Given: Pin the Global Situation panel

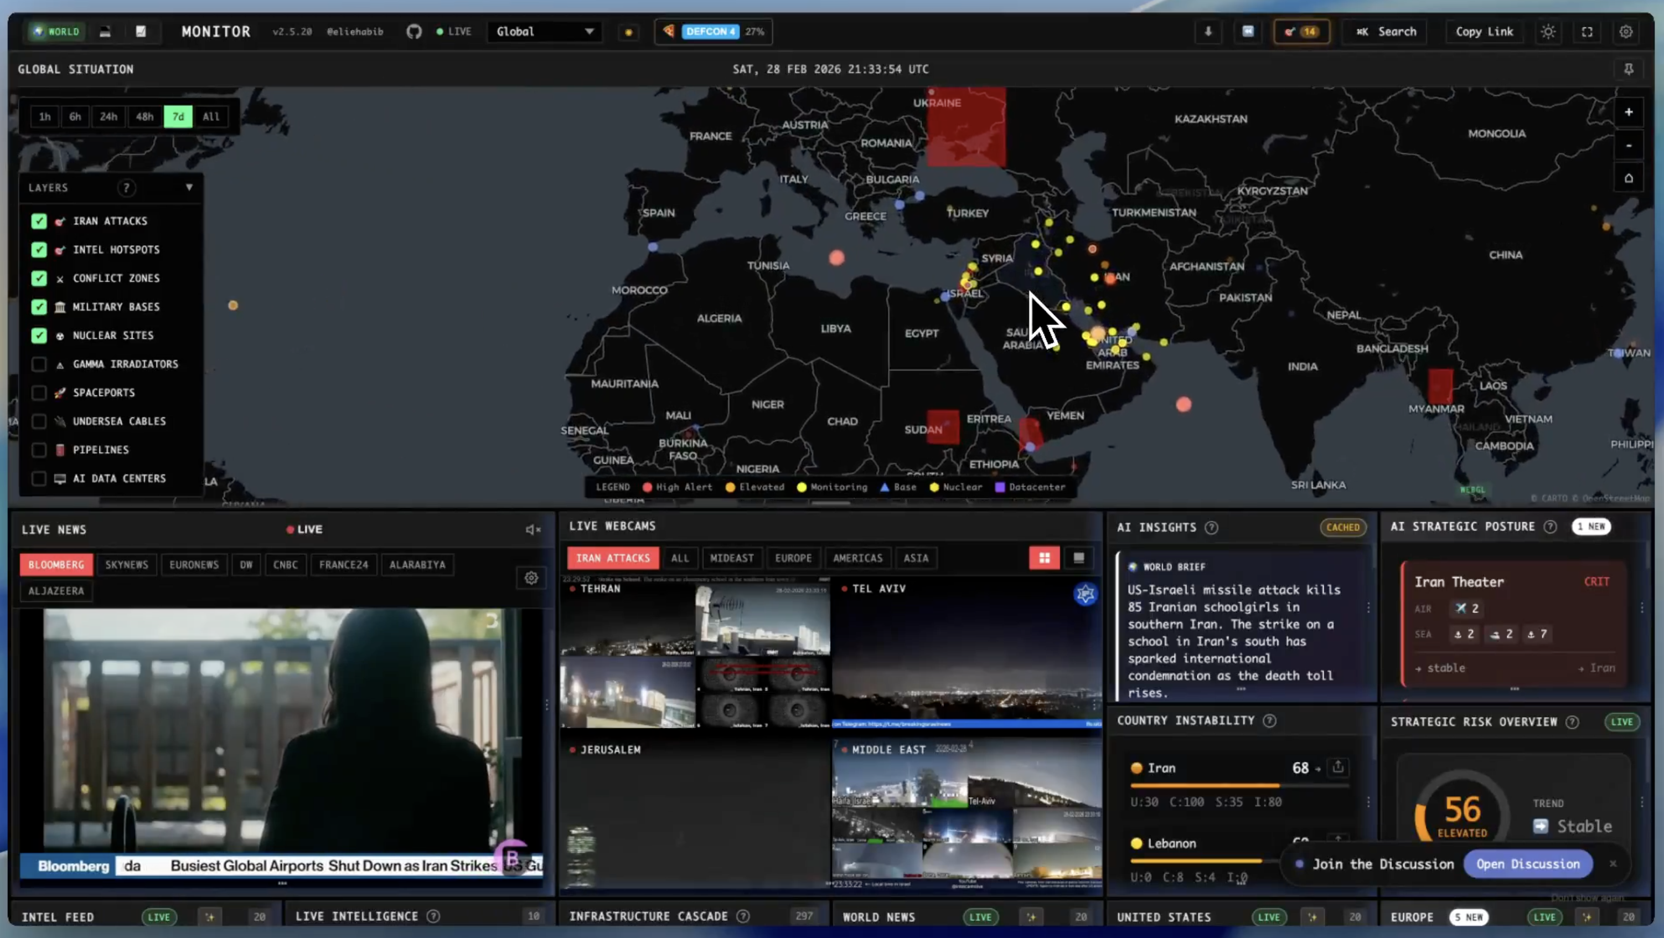Looking at the screenshot, I should click(x=1629, y=69).
